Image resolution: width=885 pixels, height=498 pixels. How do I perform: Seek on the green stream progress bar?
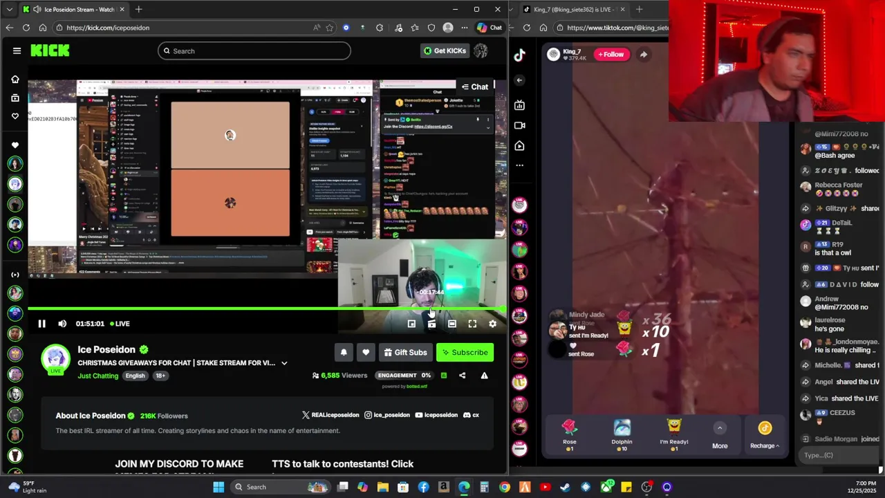(x=267, y=308)
